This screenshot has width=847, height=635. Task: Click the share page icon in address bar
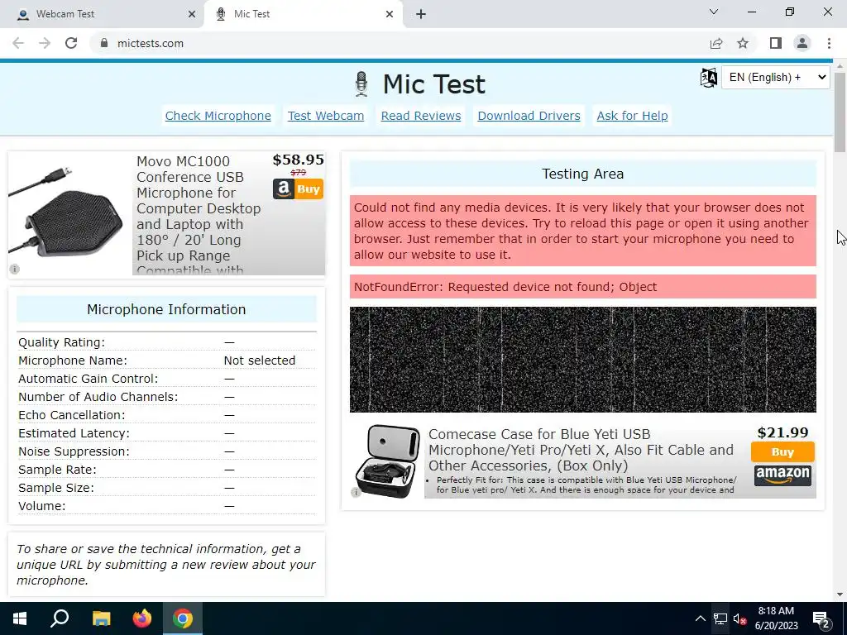(716, 43)
